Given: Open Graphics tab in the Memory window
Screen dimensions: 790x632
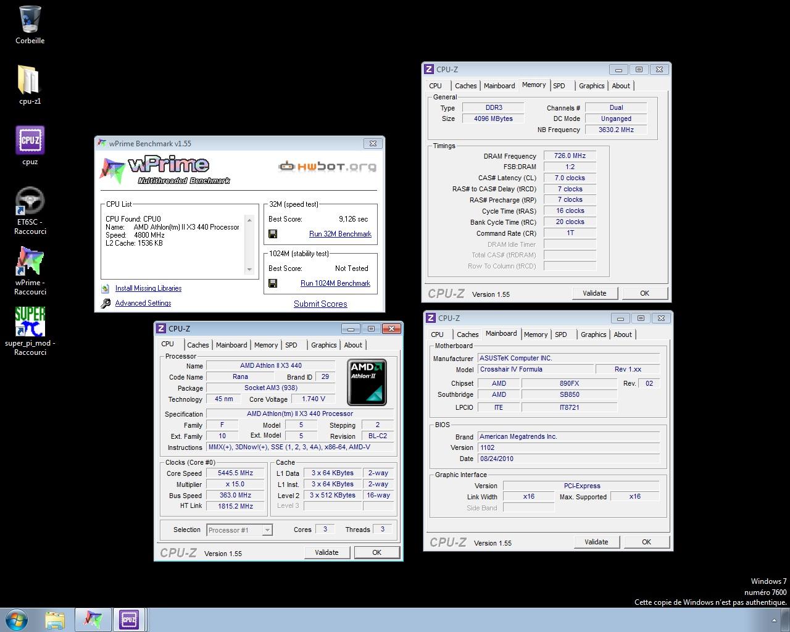Looking at the screenshot, I should pos(591,86).
